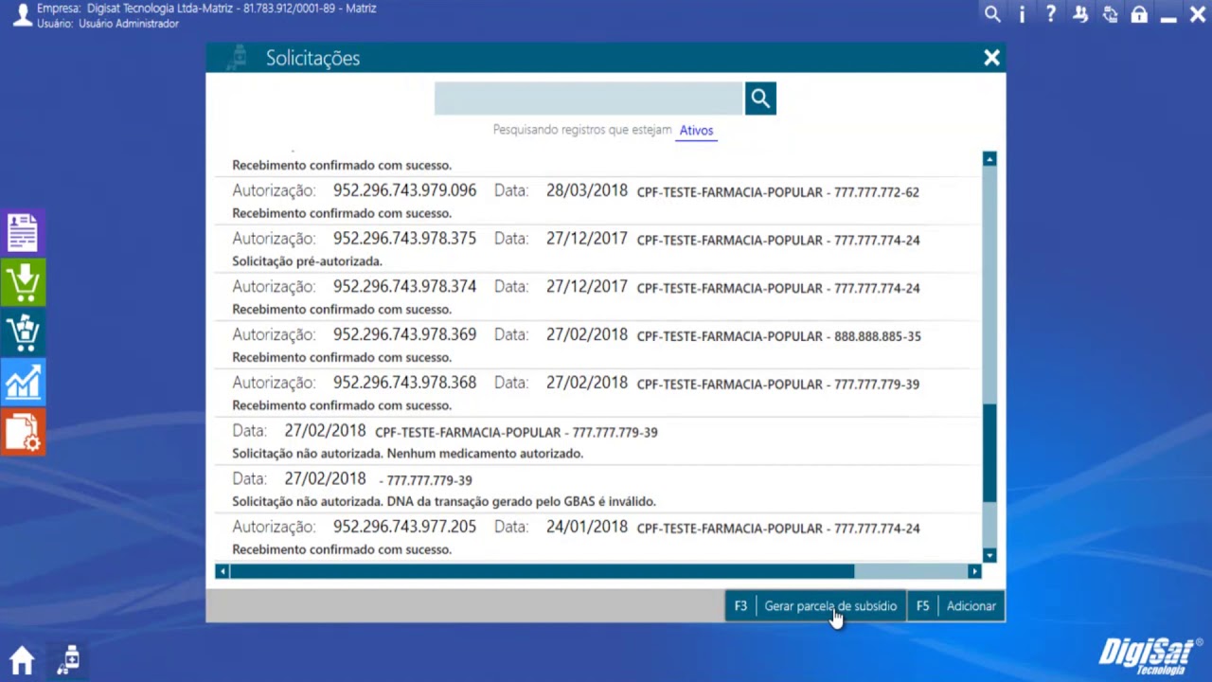Open the help question mark icon
1212x682 pixels.
[x=1051, y=14]
